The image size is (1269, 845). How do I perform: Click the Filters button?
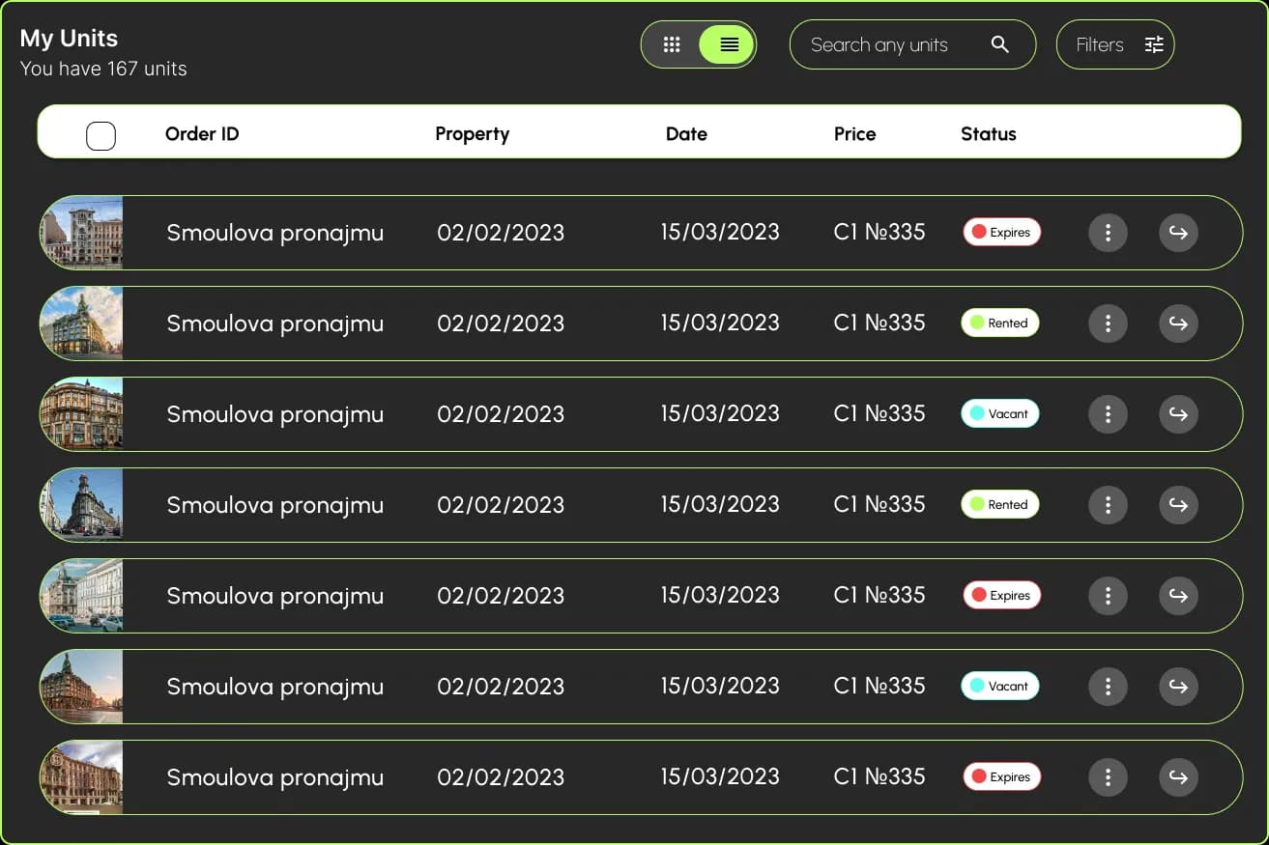pyautogui.click(x=1115, y=44)
